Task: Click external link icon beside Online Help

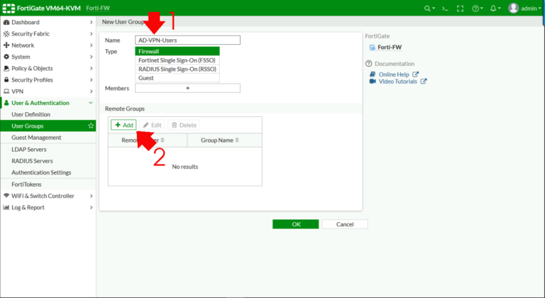Action: [415, 74]
